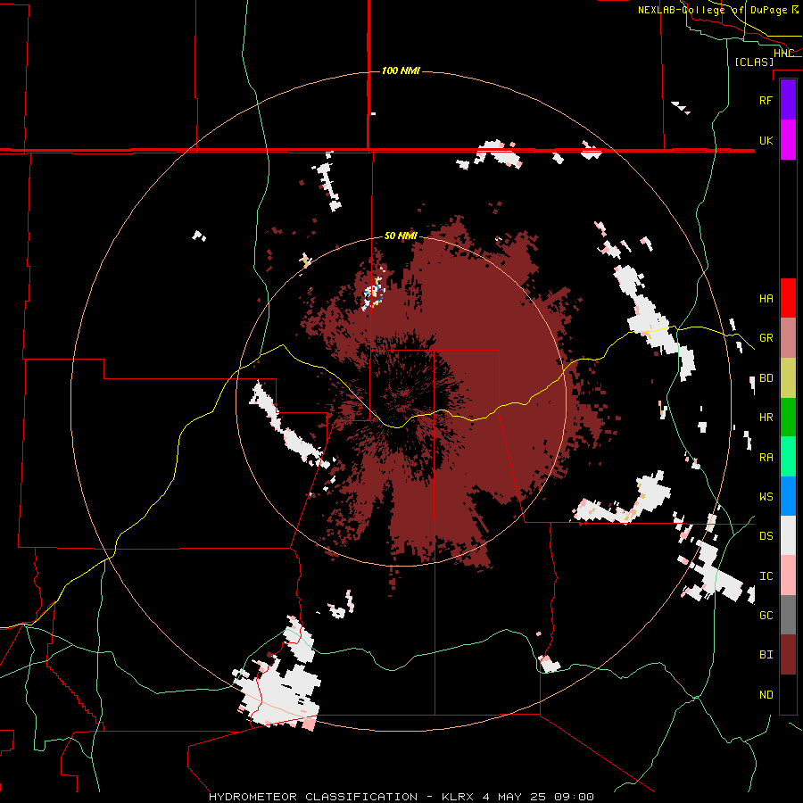The width and height of the screenshot is (803, 803).
Task: Click the HYDROMETEOR CLASSIFICATION title text
Action: pyautogui.click(x=313, y=797)
